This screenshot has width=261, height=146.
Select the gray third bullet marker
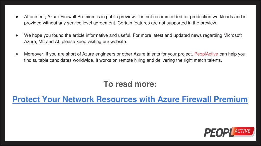[17, 54]
